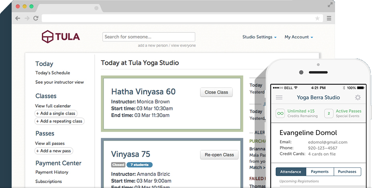The image size is (372, 188).
Task: Expand the My Account dropdown
Action: tap(299, 37)
